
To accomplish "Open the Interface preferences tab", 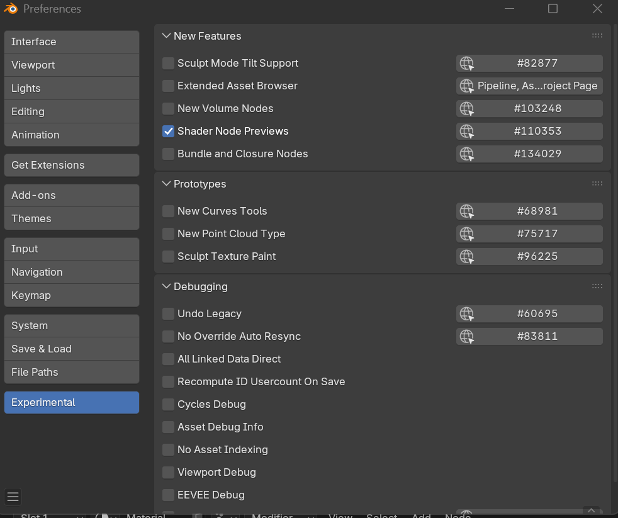I will point(71,42).
